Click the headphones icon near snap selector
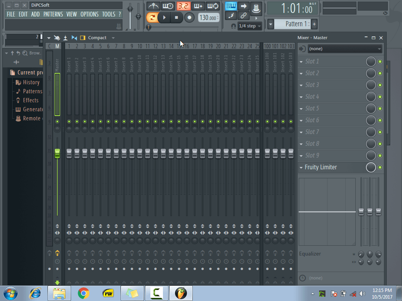Screen dimensions: 402x301 pyautogui.click(x=233, y=26)
